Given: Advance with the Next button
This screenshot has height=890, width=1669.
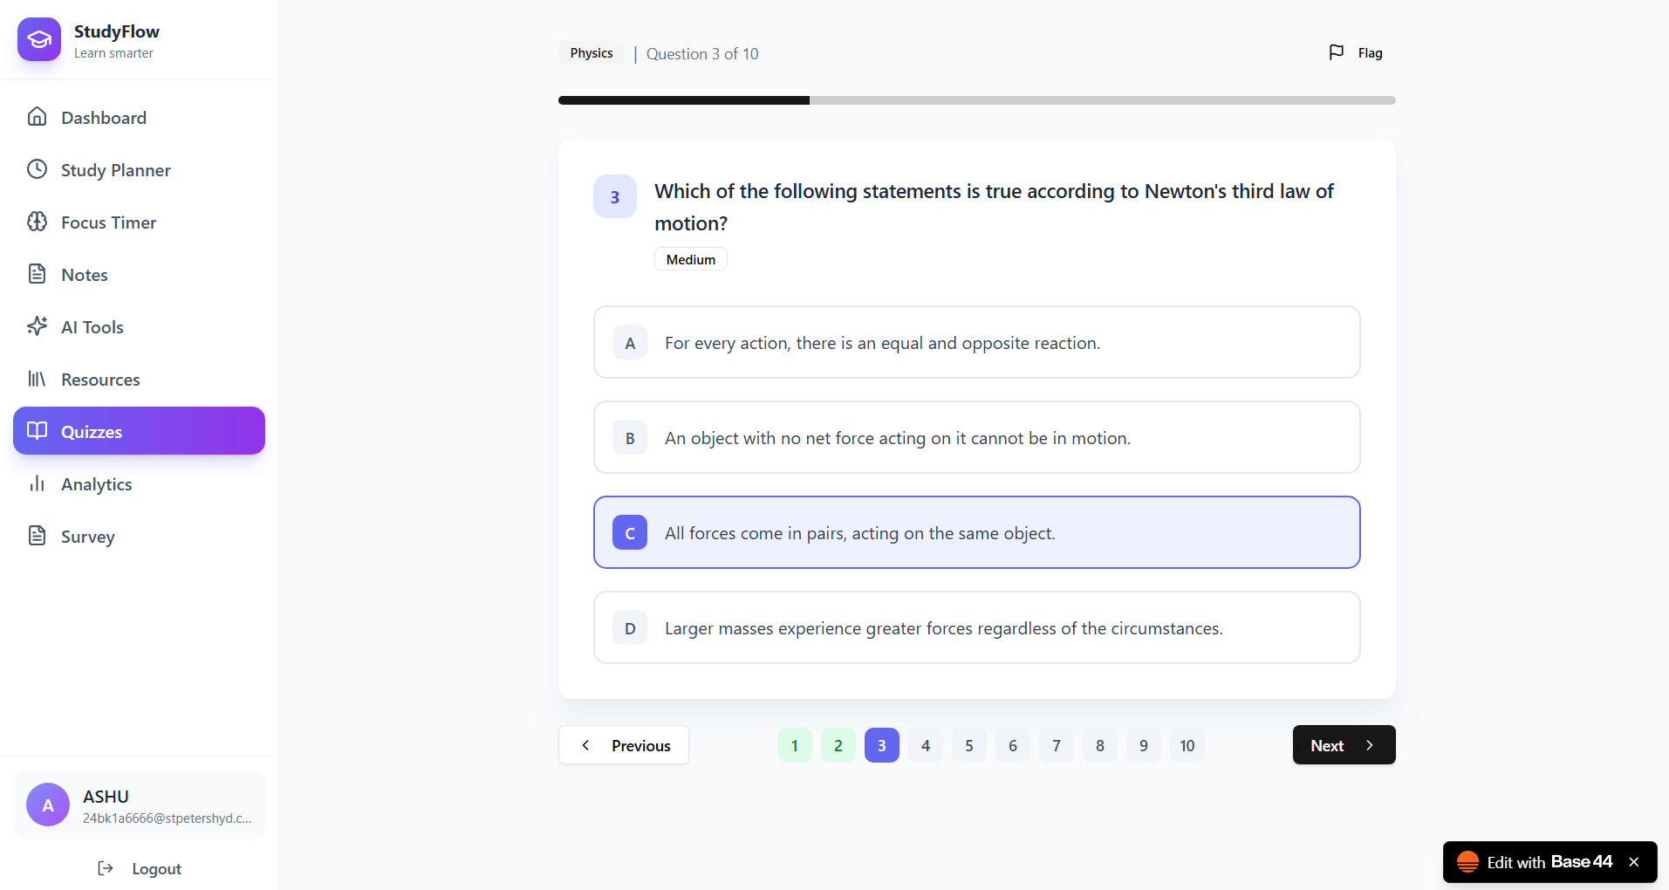Looking at the screenshot, I should (1344, 745).
